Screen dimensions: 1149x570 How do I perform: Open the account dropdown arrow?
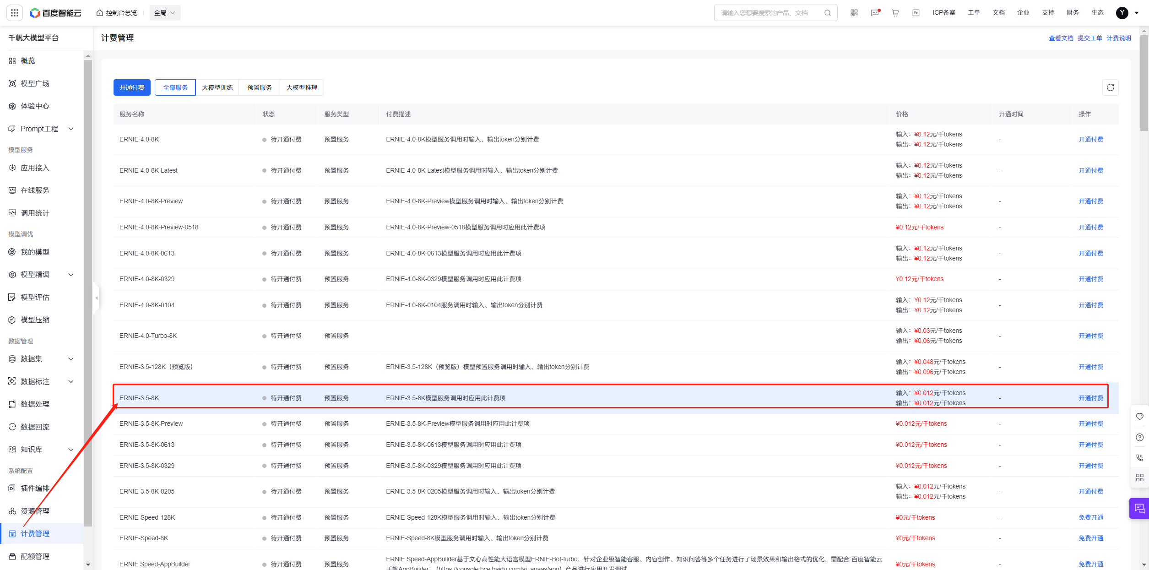coord(1137,13)
